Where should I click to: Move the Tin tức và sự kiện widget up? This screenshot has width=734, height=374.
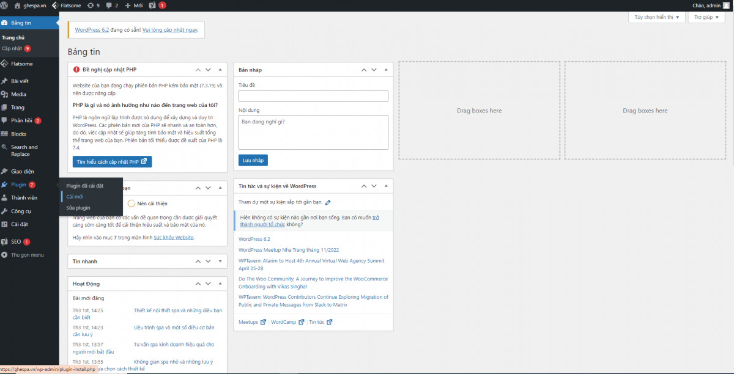pyautogui.click(x=364, y=186)
